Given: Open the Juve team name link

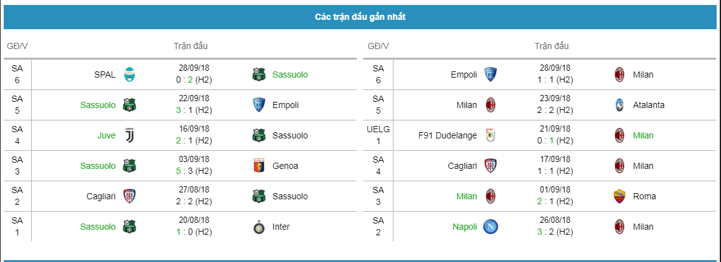Looking at the screenshot, I should [x=105, y=135].
